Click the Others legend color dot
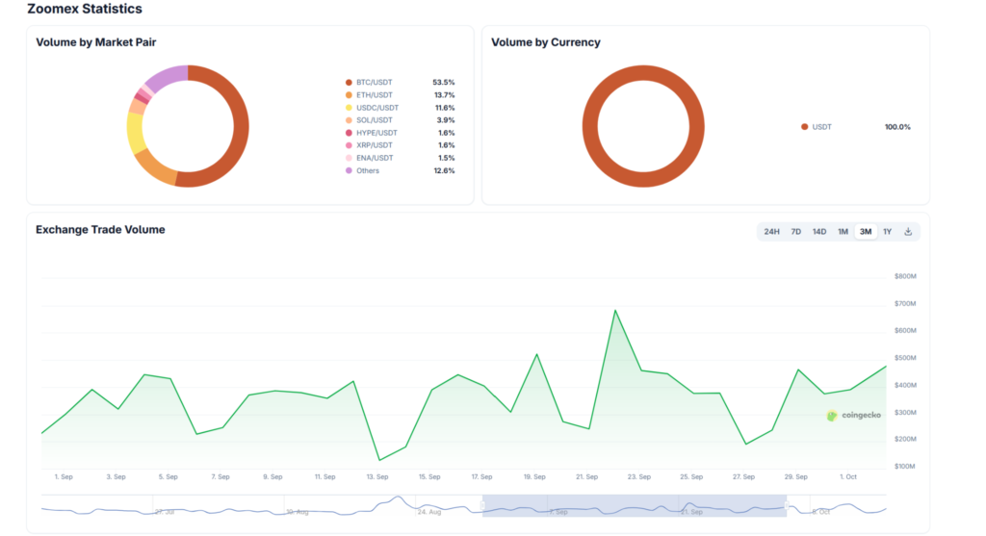986x536 pixels. pyautogui.click(x=349, y=170)
